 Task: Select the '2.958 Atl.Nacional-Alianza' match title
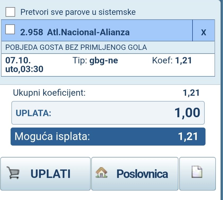(75, 32)
